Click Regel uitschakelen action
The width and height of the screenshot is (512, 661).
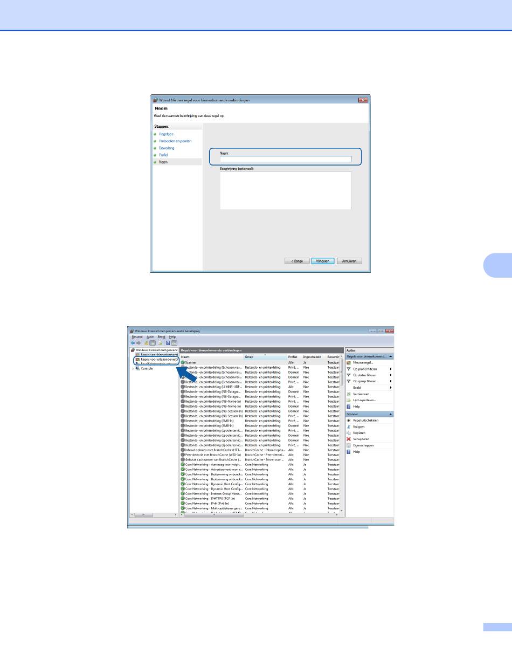pyautogui.click(x=366, y=420)
